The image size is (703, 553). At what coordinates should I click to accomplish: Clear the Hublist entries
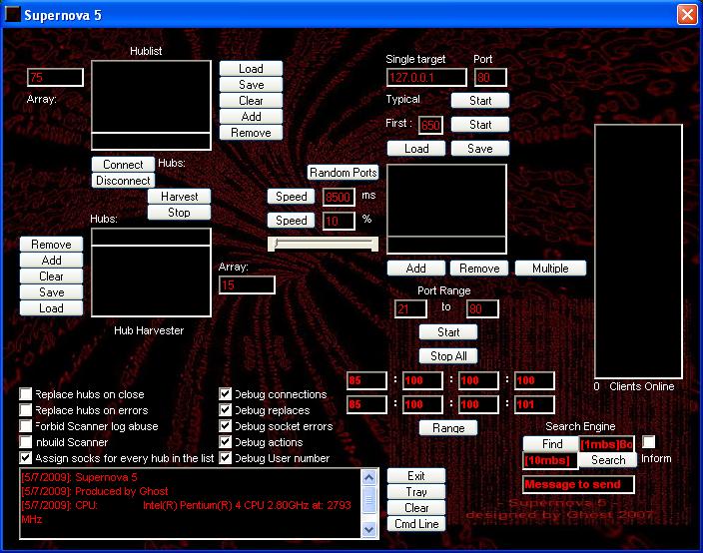point(251,101)
